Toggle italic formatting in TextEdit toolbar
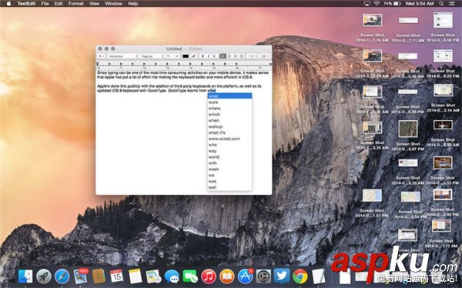Viewport: 462px width, 288px height. pyautogui.click(x=209, y=56)
